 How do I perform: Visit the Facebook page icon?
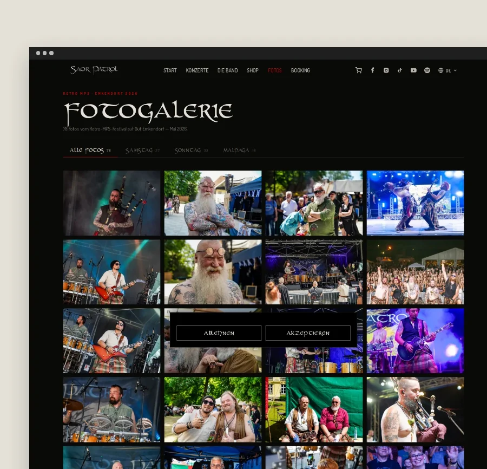click(x=372, y=70)
